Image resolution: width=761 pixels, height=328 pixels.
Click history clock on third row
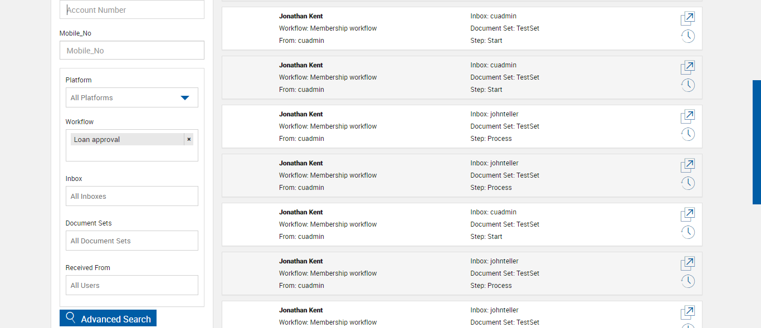coord(688,134)
